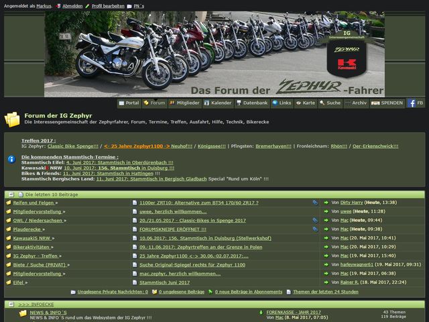This screenshot has width=429, height=322.
Task: Open the Oer-Erkenschwick meeting link
Action: click(x=375, y=146)
